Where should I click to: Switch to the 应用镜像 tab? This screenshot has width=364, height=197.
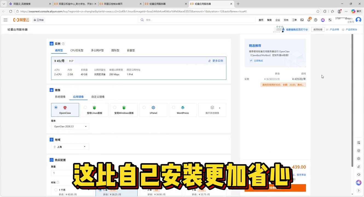(x=78, y=97)
